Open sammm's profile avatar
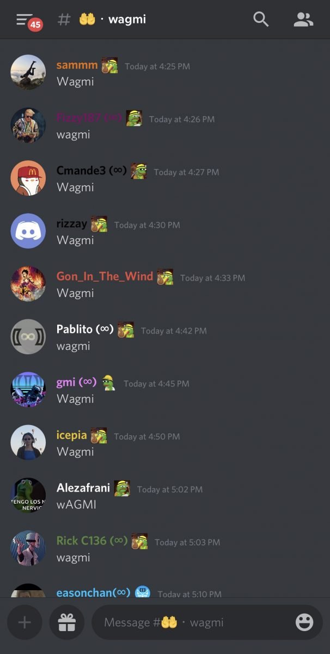330x654 pixels. click(28, 72)
